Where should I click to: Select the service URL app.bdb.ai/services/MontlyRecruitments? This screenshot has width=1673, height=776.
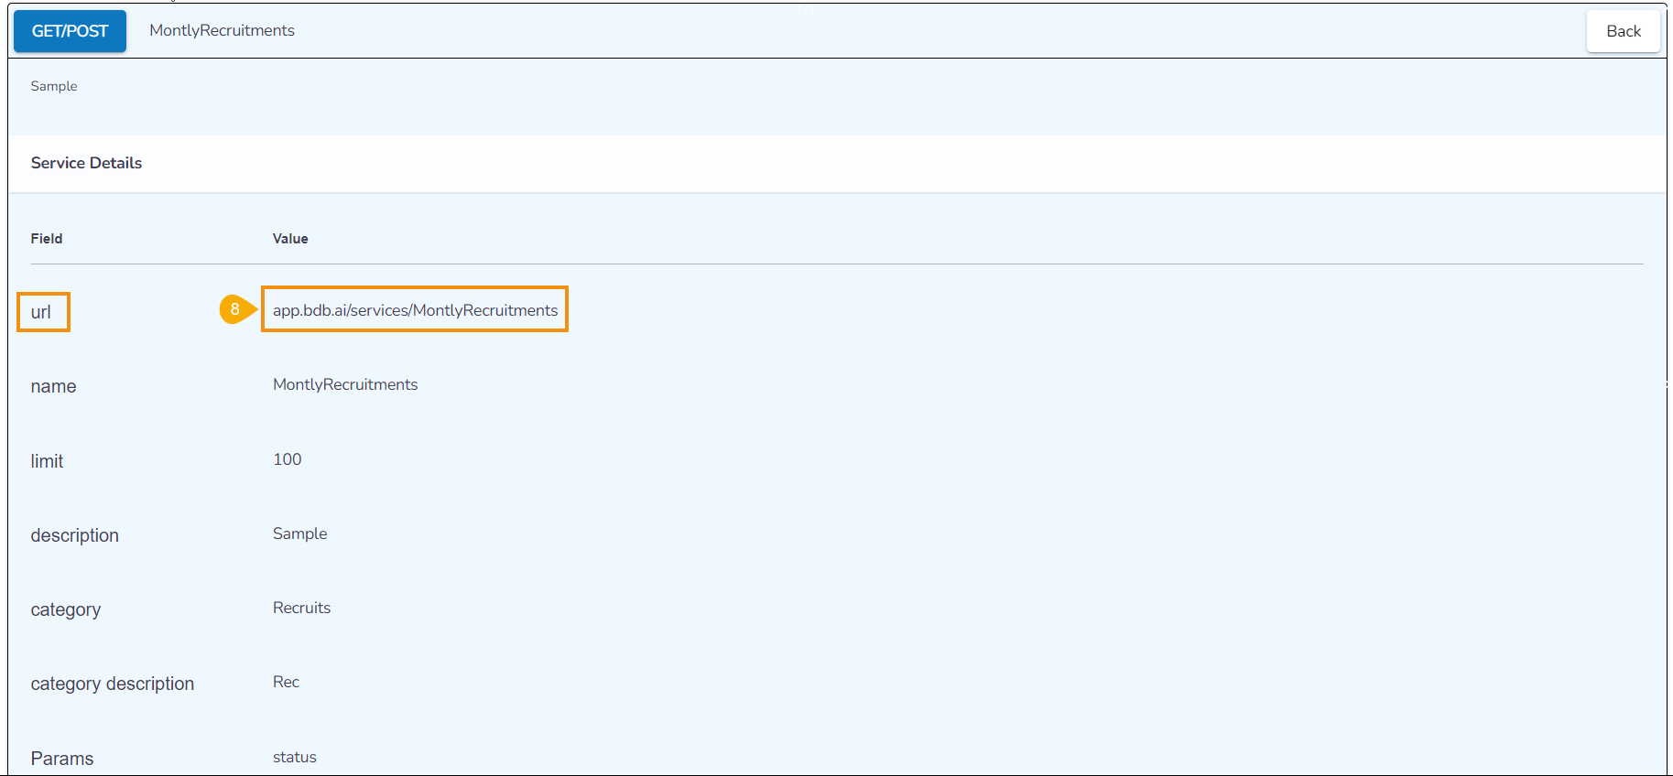[x=415, y=310]
